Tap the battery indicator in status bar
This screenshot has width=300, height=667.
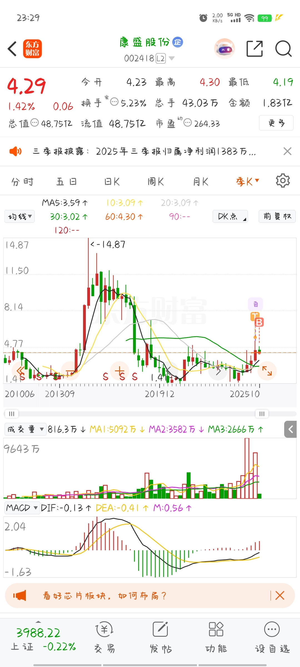click(264, 18)
